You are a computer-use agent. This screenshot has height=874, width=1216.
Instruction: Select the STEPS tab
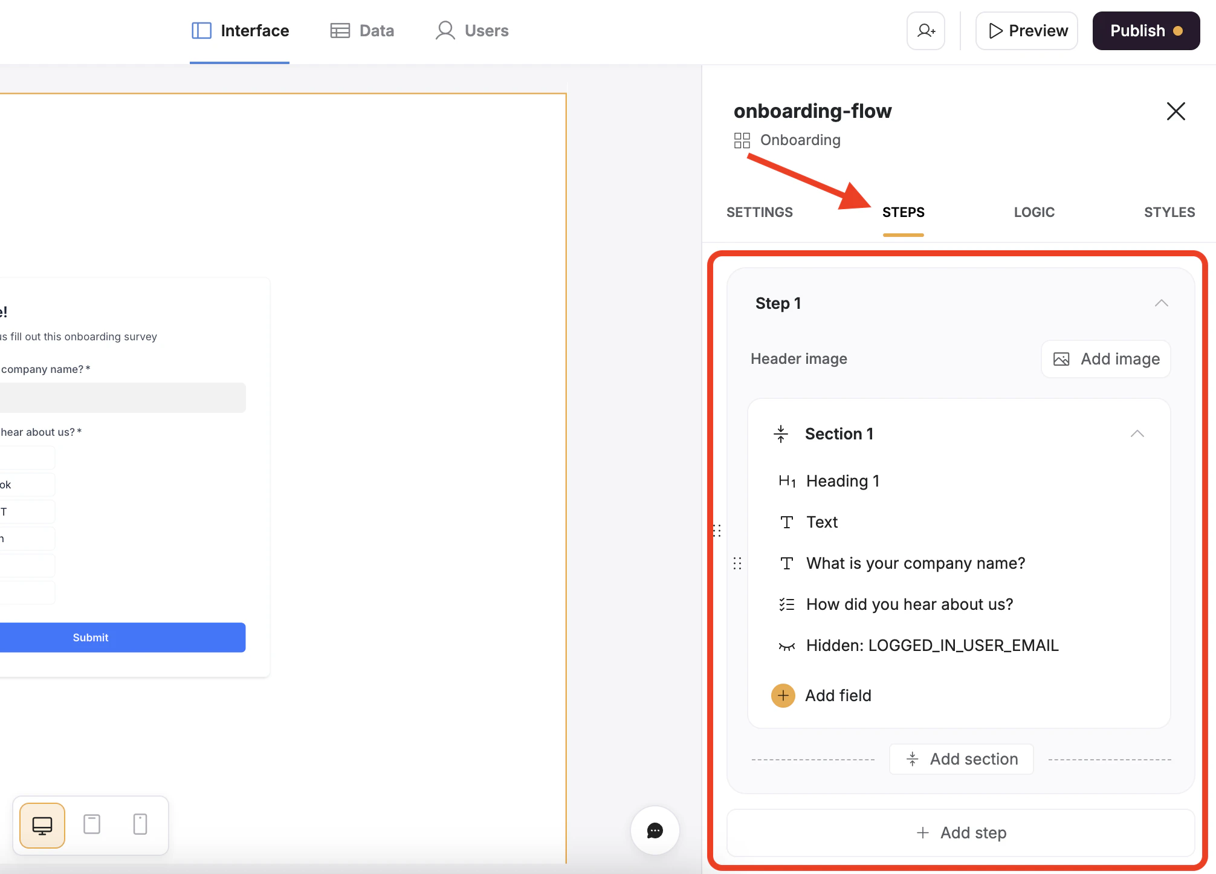tap(903, 212)
